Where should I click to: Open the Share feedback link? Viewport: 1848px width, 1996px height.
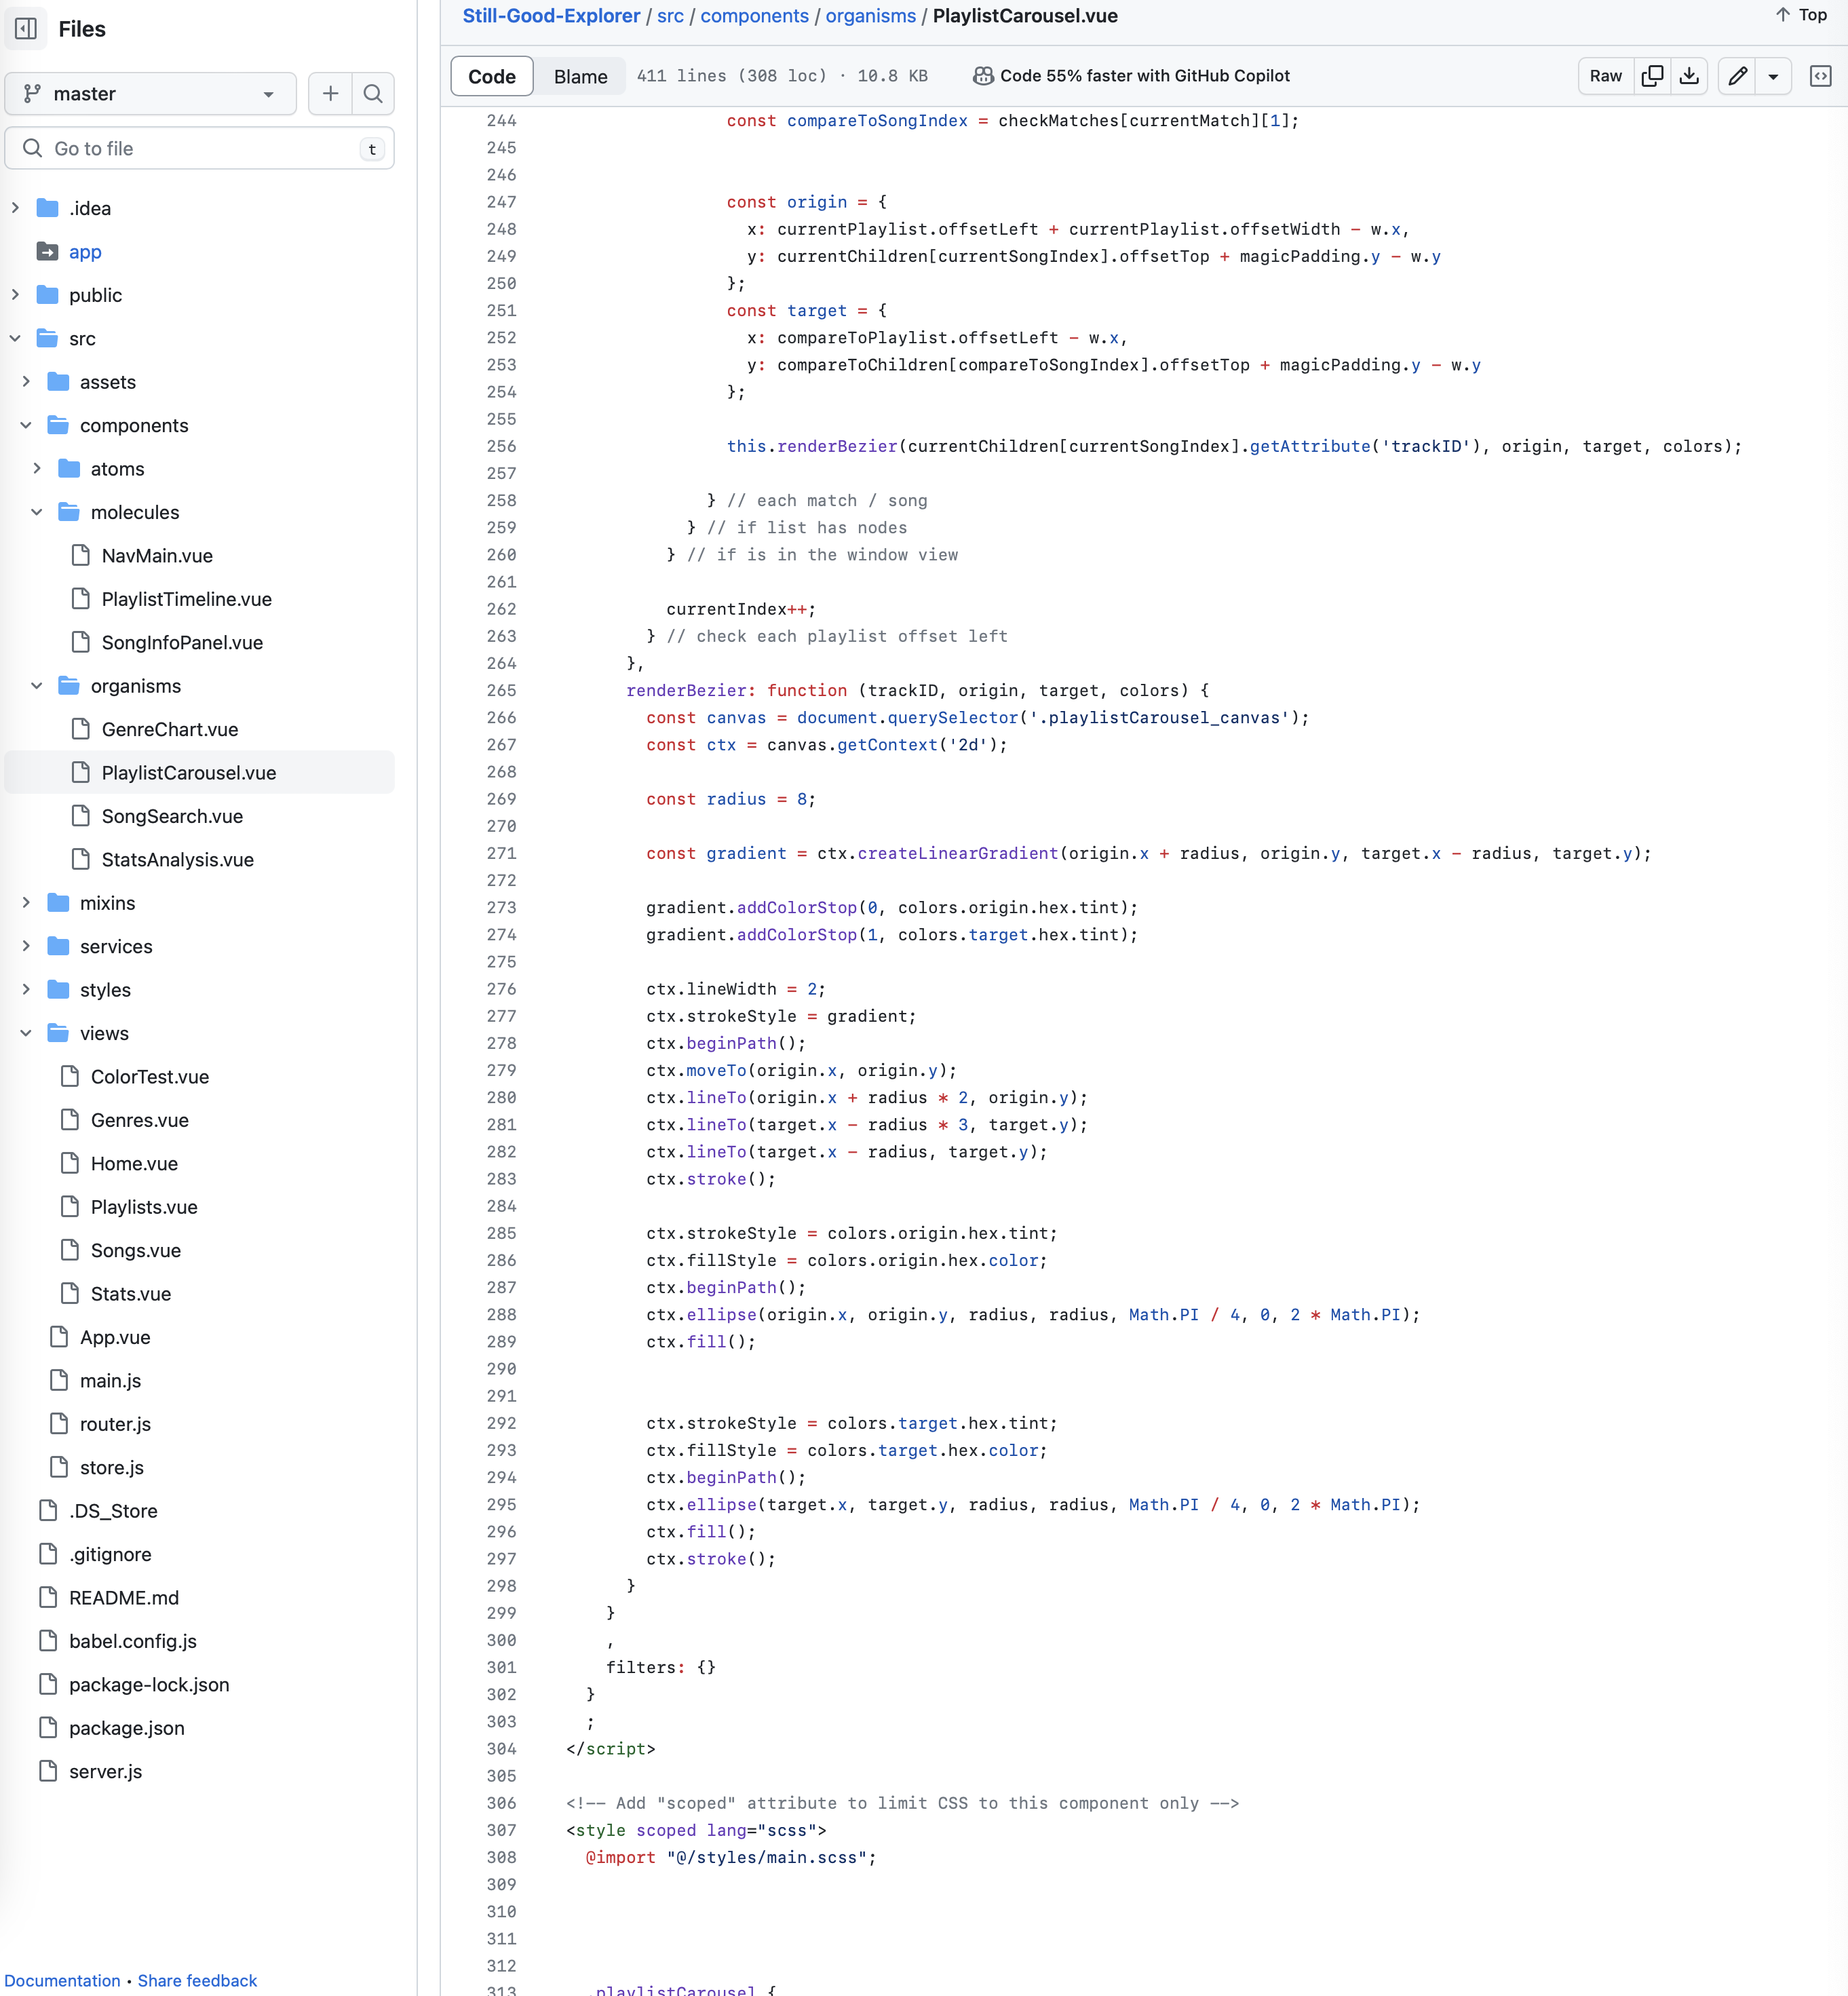click(x=197, y=1980)
